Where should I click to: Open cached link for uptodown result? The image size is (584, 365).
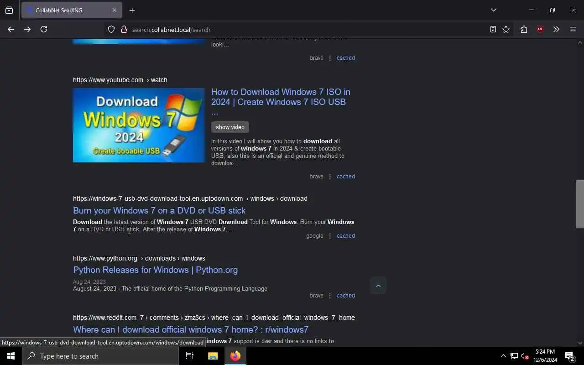346,236
